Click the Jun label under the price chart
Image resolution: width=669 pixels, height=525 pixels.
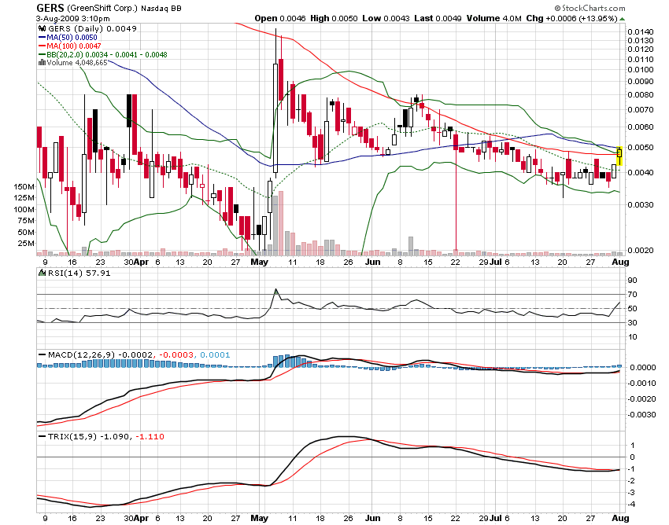point(372,262)
